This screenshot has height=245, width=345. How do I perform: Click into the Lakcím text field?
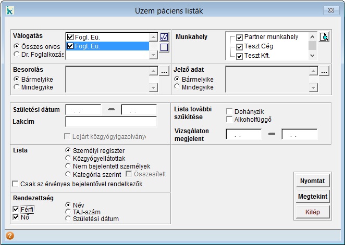tap(111, 122)
